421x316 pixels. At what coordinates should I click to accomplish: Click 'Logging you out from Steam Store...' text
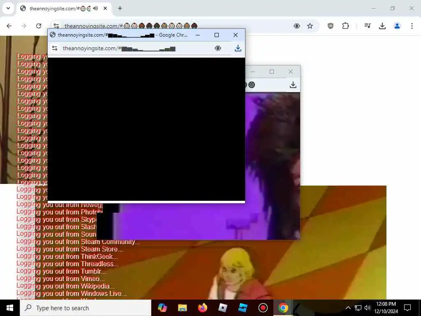pyautogui.click(x=69, y=249)
